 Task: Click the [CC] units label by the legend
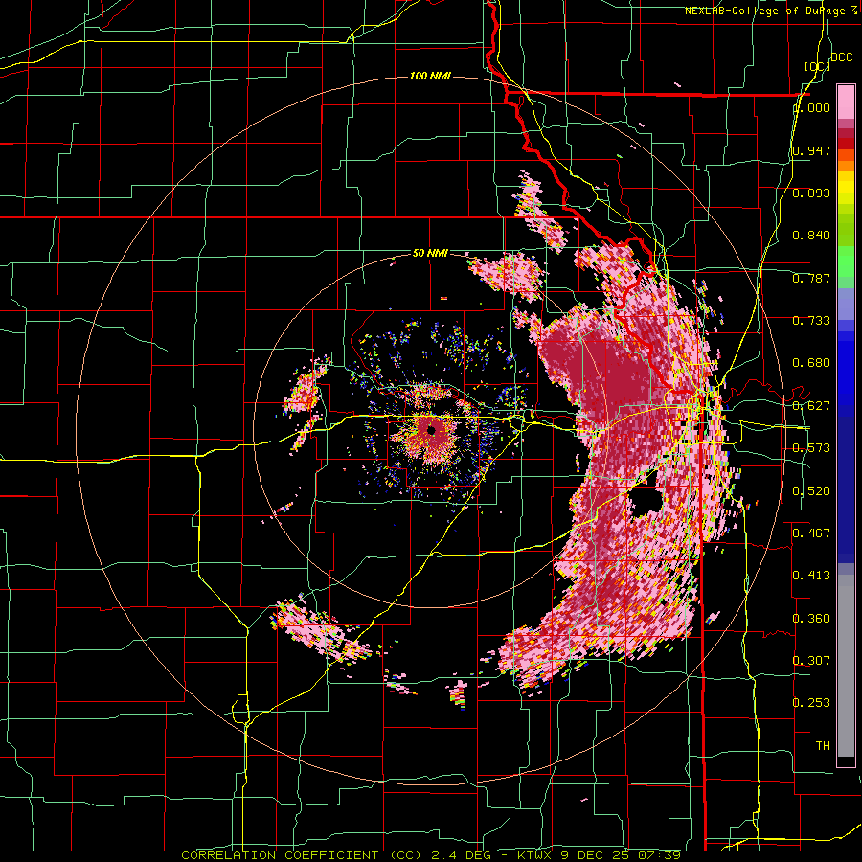817,66
